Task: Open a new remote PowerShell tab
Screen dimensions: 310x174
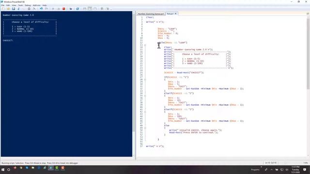Action: tap(71, 9)
